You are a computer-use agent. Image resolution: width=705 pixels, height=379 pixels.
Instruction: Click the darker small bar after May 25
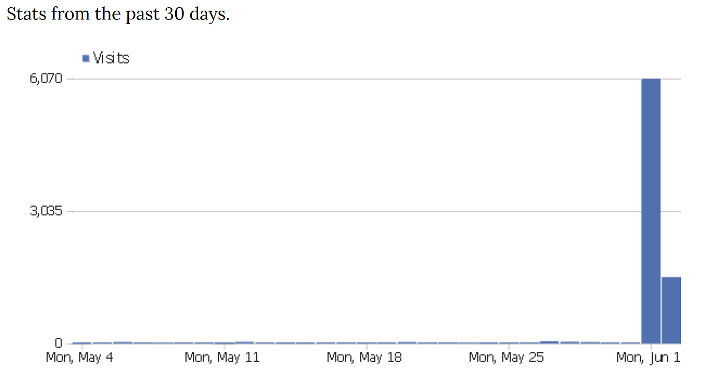(x=549, y=342)
